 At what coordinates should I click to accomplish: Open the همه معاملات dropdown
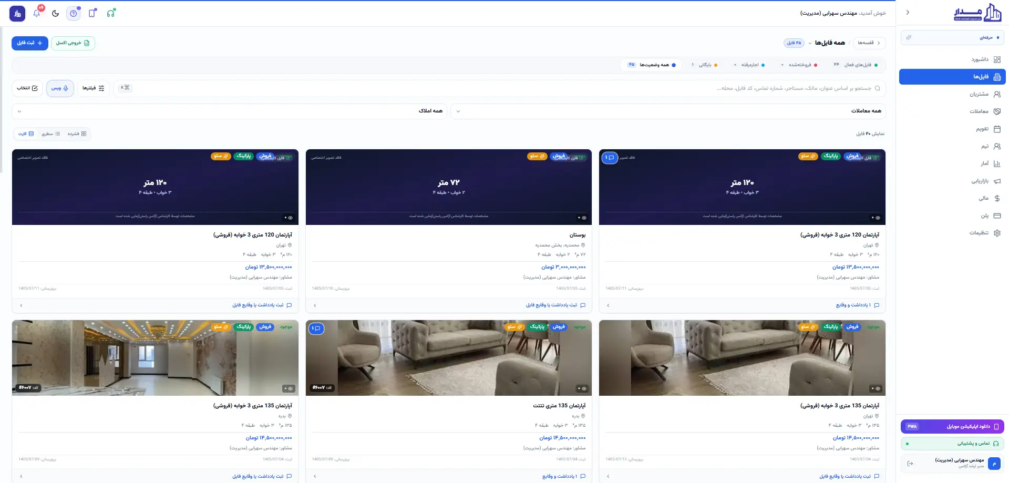click(x=668, y=111)
